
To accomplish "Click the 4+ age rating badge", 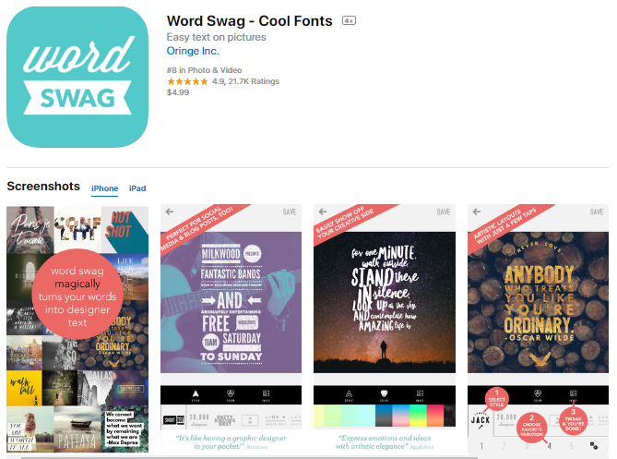I will (349, 20).
